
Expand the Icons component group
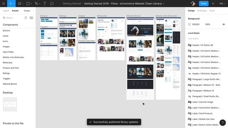(5, 41)
